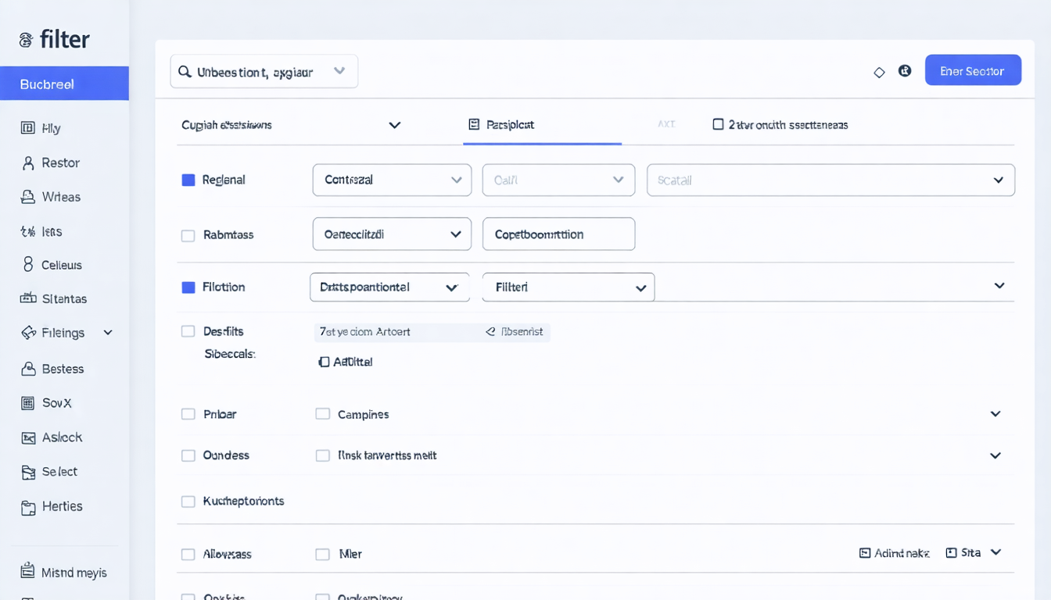1051x600 pixels.
Task: Expand the Fileings sidebar chevron
Action: coord(108,333)
